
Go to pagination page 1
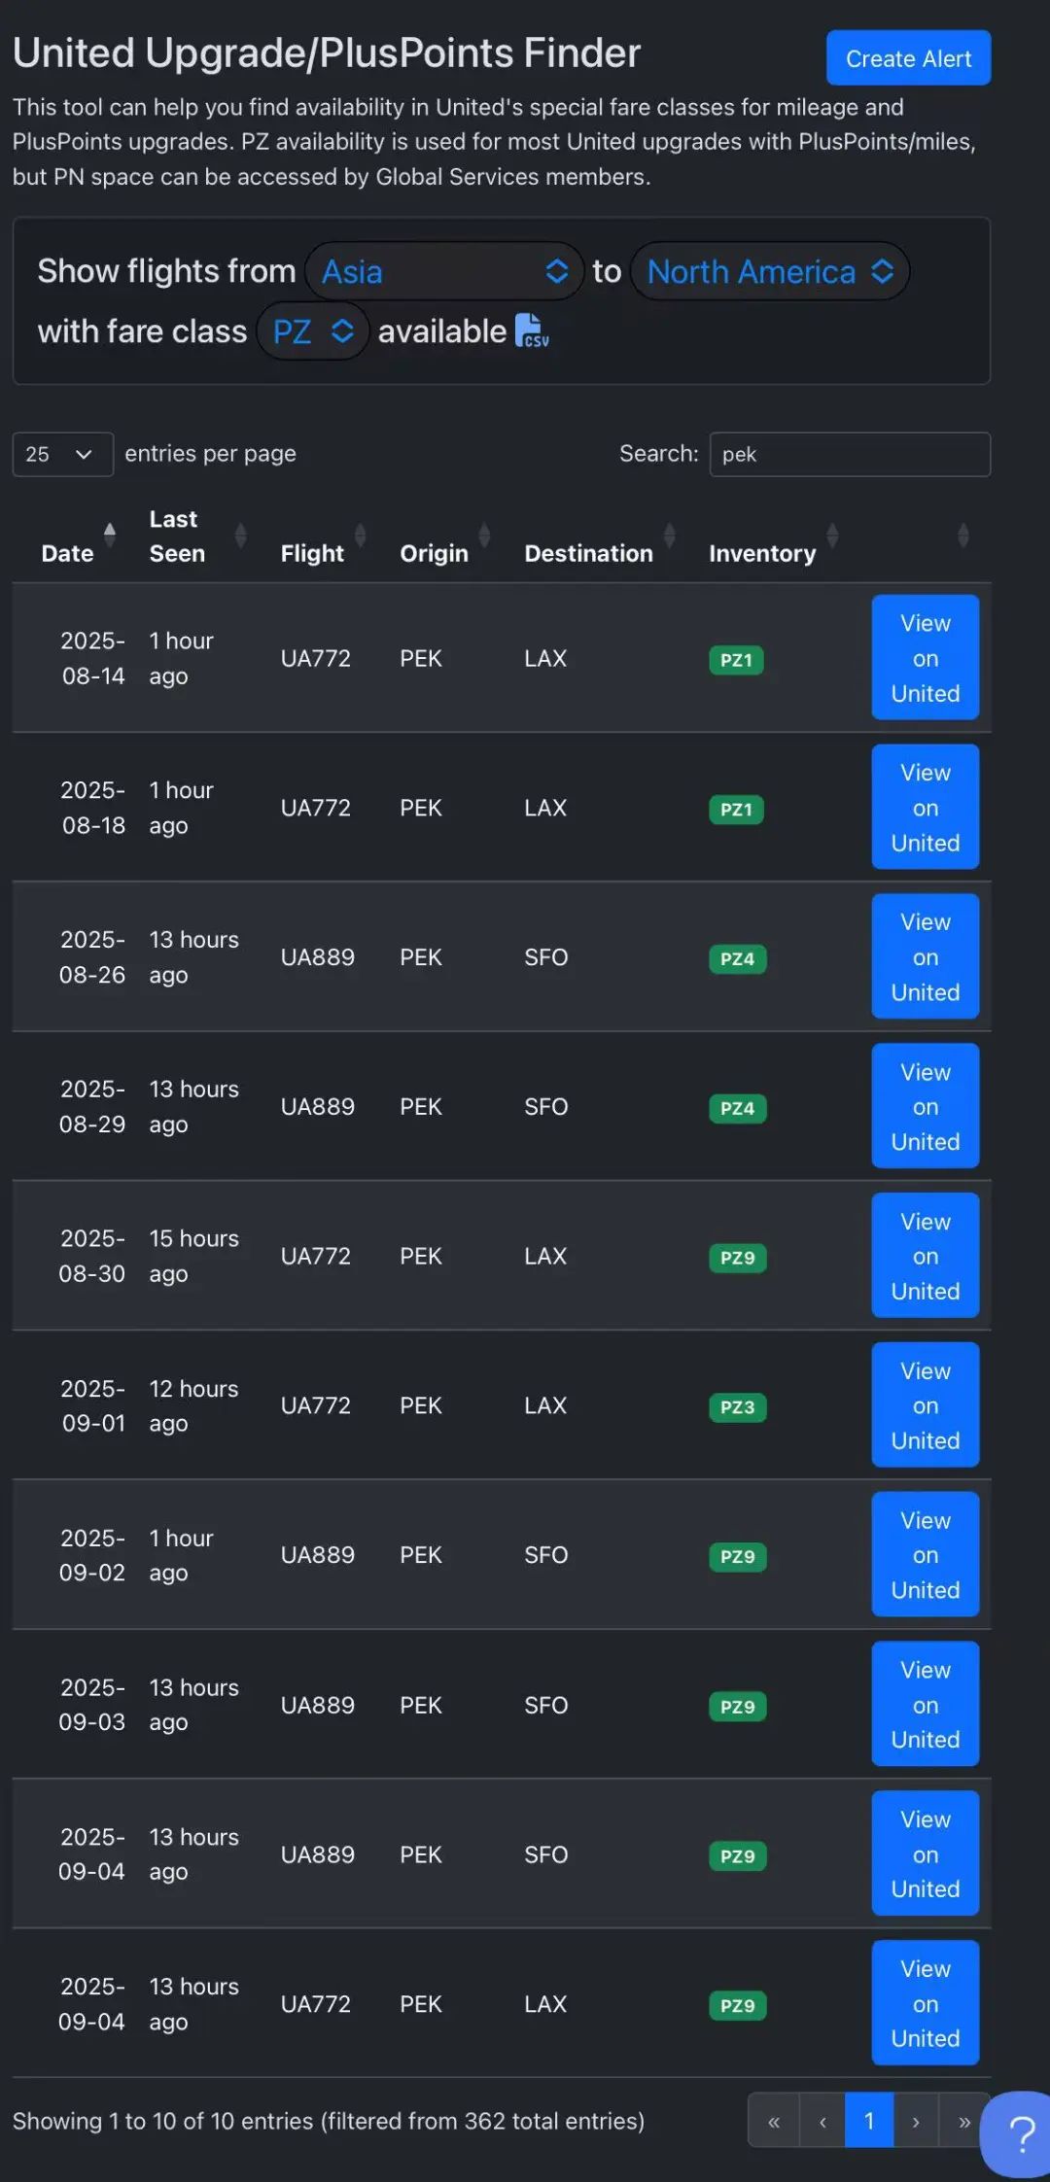tap(869, 2121)
